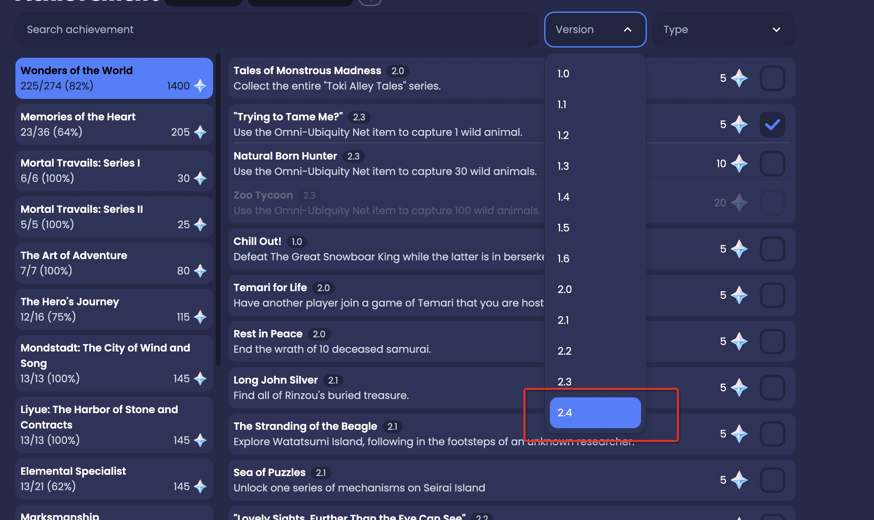874x520 pixels.
Task: Click the primogem icon next to Memories of the Heart
Action: 200,132
